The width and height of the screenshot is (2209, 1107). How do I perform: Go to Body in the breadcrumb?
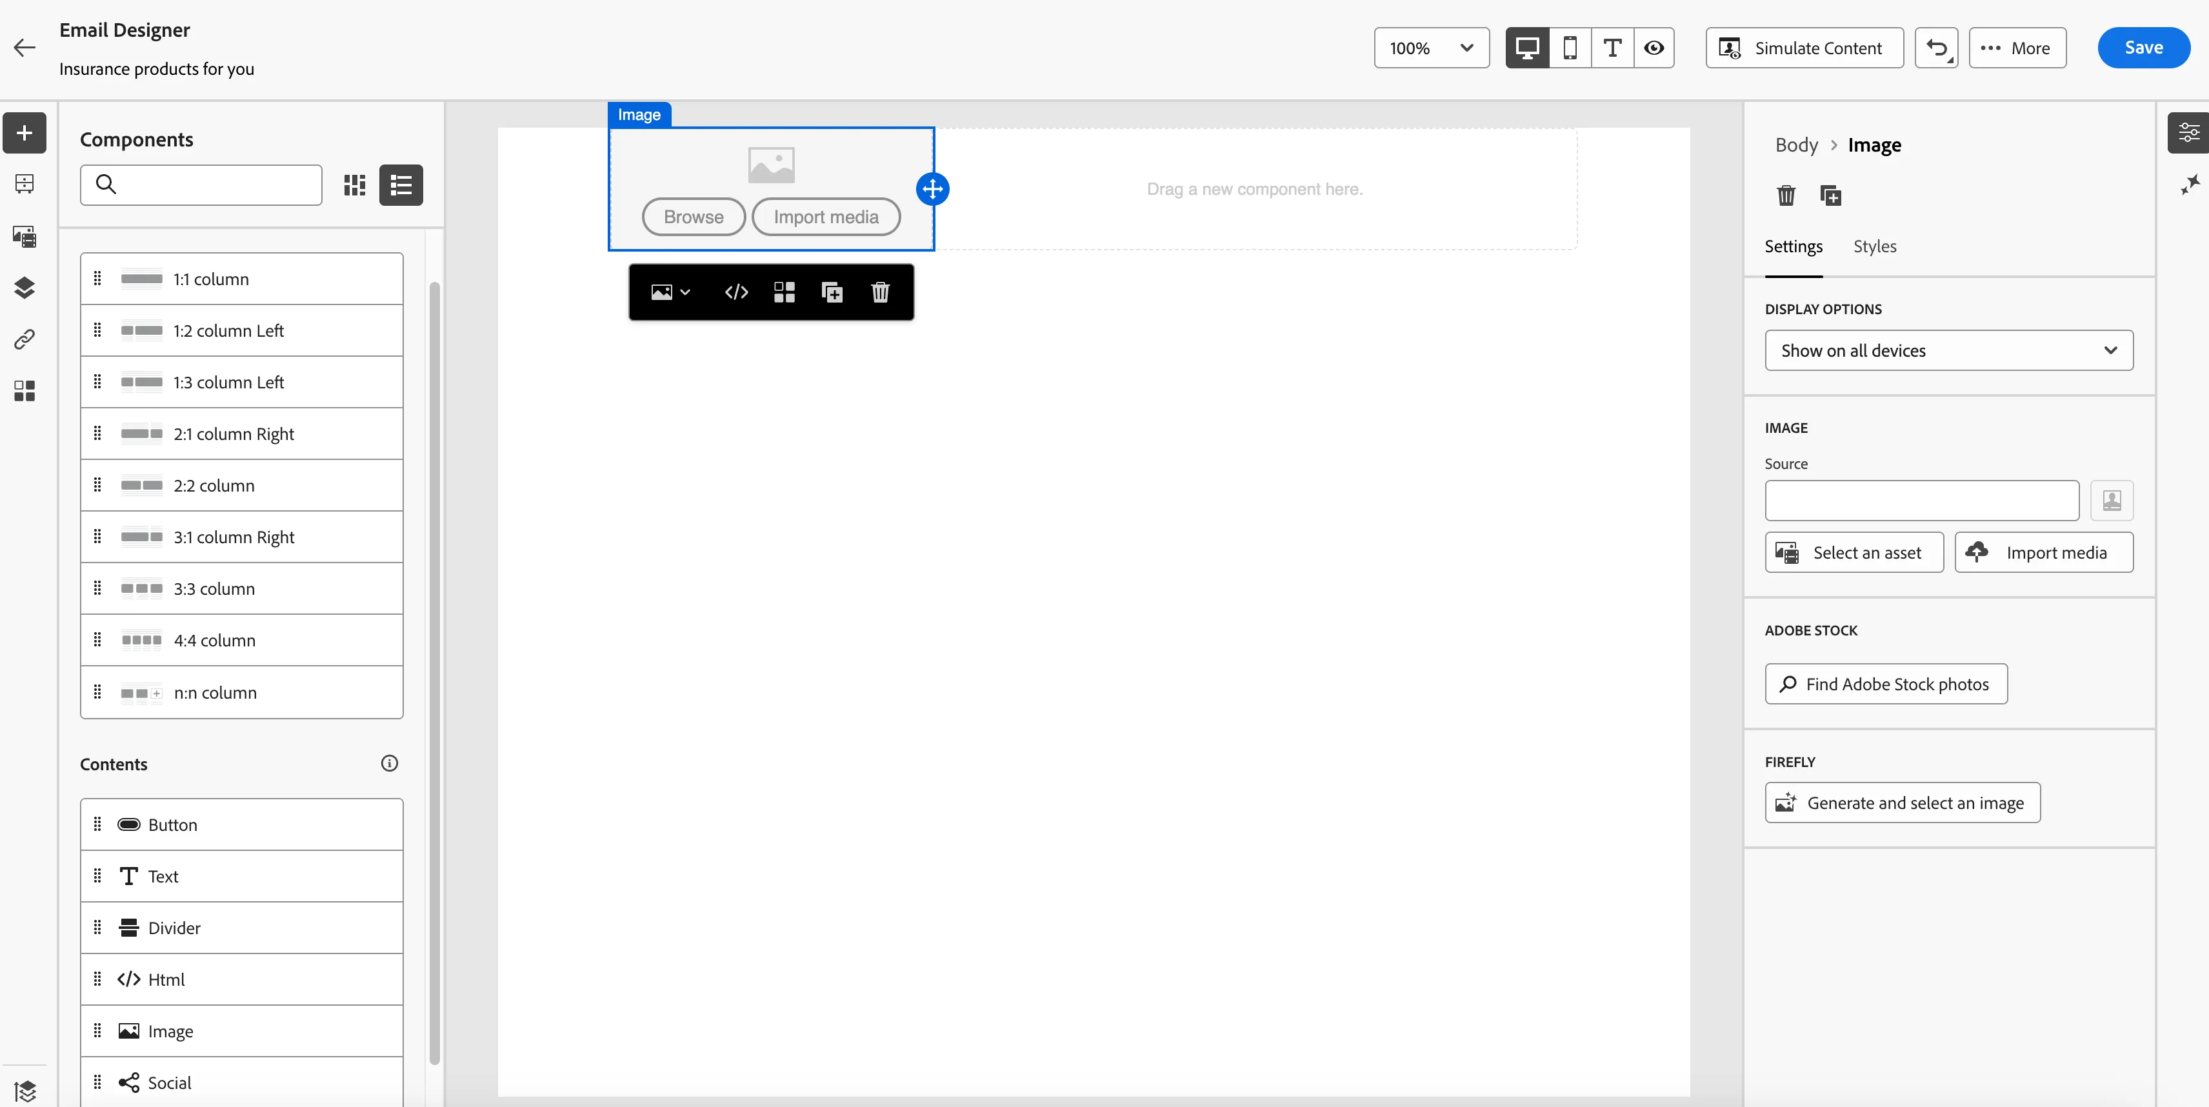point(1797,145)
